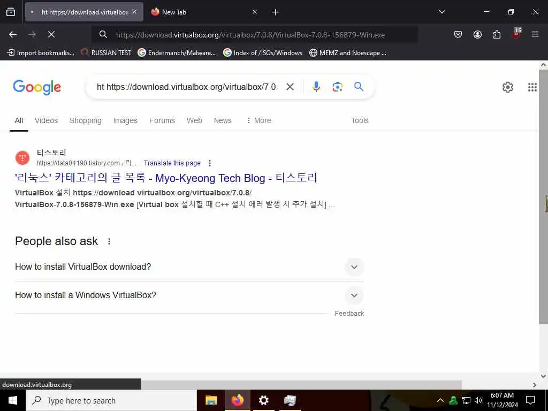Click the horizontal page scrollbar

pyautogui.click(x=301, y=385)
